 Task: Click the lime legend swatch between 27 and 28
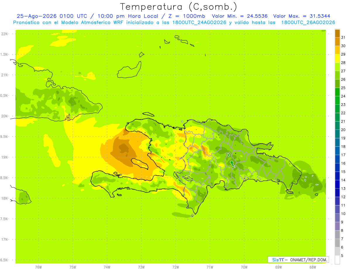tap(337, 67)
